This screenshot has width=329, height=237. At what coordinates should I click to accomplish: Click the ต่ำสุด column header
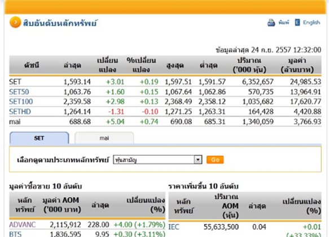(209, 65)
